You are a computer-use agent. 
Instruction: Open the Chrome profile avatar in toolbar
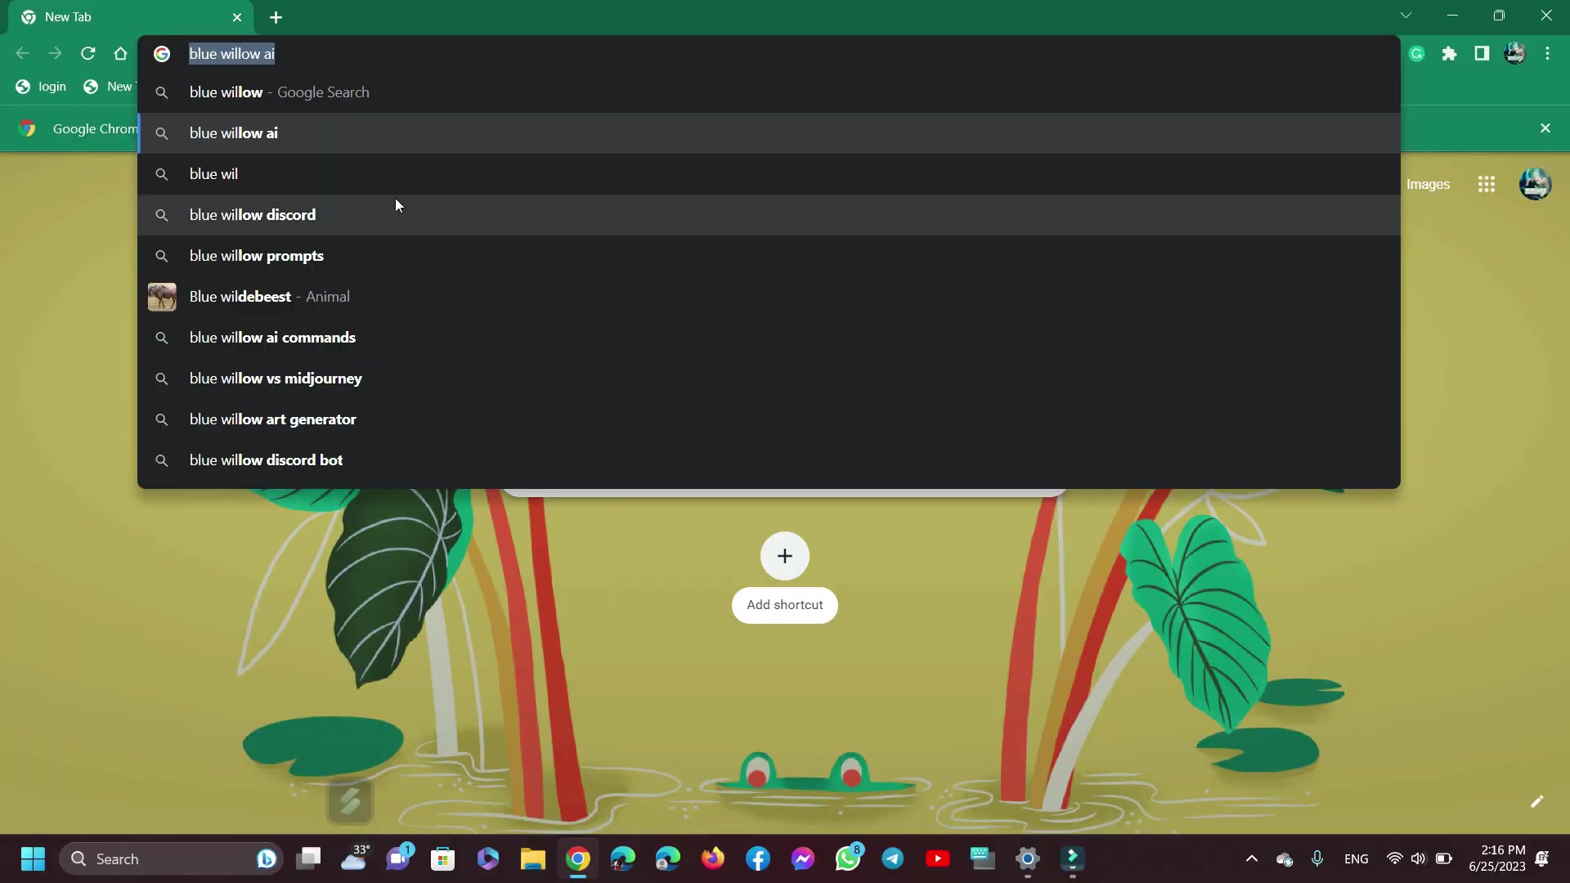pyautogui.click(x=1515, y=54)
